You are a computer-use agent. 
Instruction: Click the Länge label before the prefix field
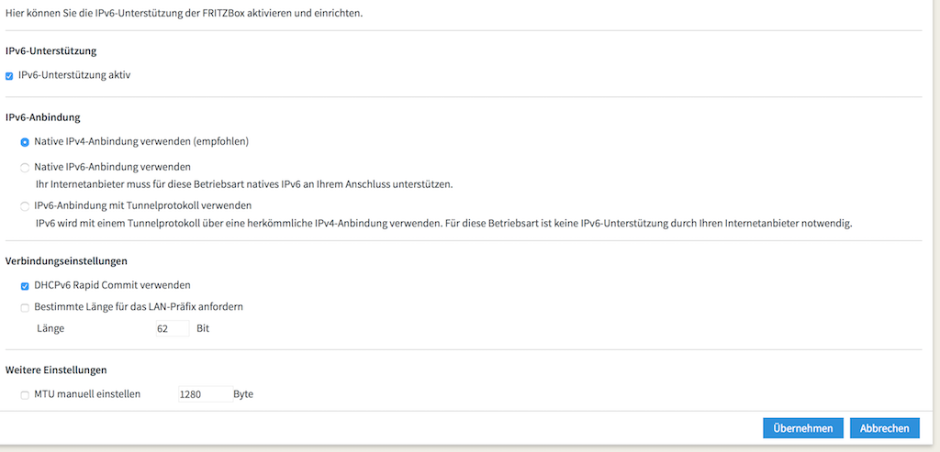coord(50,328)
